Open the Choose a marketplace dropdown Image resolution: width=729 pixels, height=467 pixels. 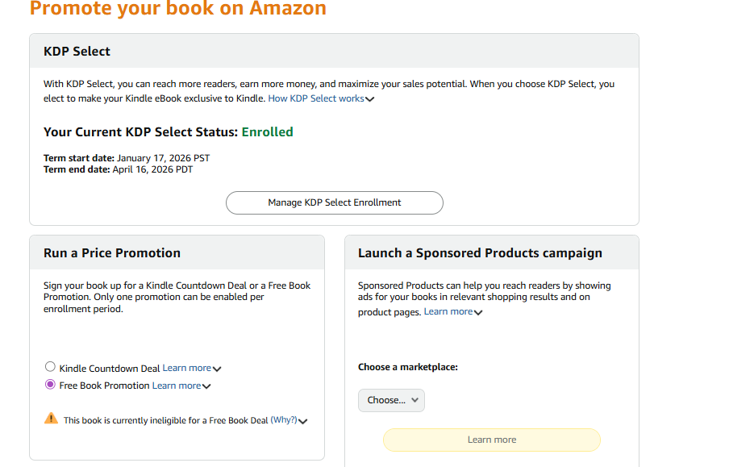tap(391, 400)
